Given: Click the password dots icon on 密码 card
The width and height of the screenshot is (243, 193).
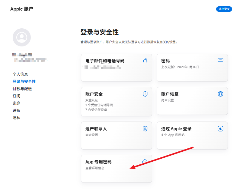Looking at the screenshot, I should 220,60.
